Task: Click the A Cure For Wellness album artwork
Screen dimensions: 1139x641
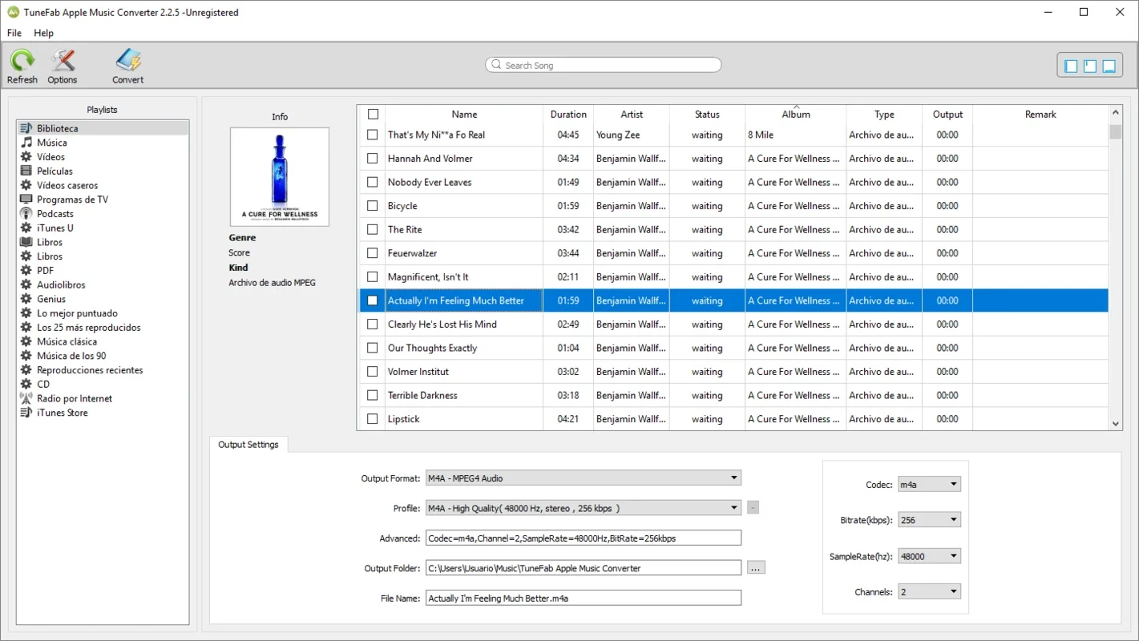Action: pyautogui.click(x=280, y=177)
